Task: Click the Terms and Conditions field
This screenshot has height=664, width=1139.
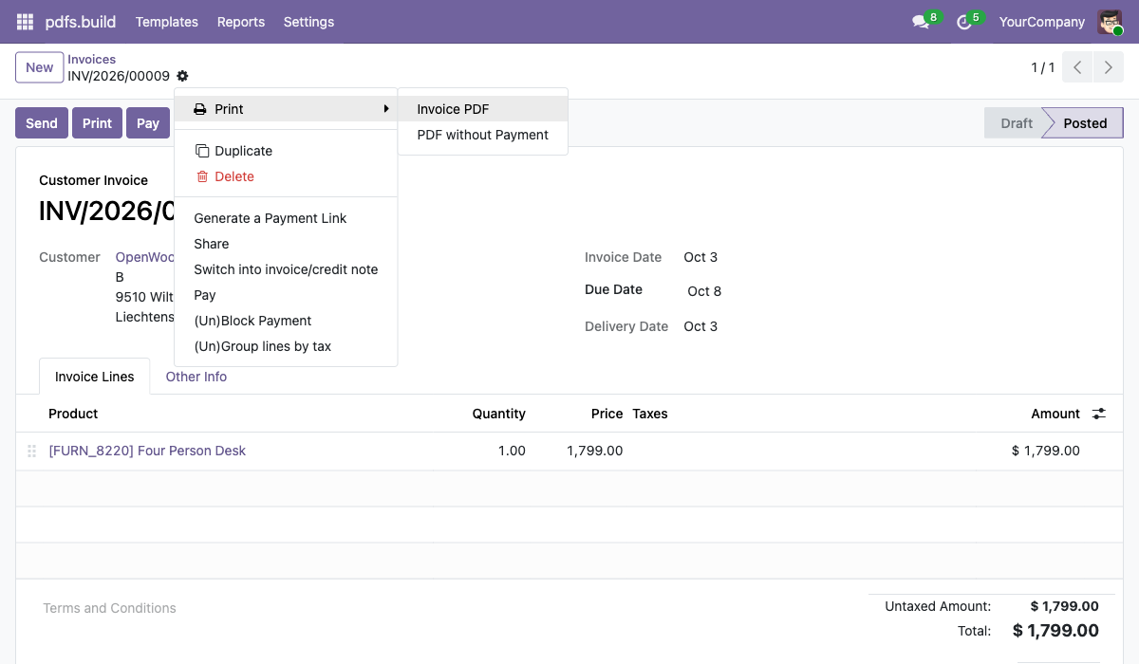Action: 109,608
